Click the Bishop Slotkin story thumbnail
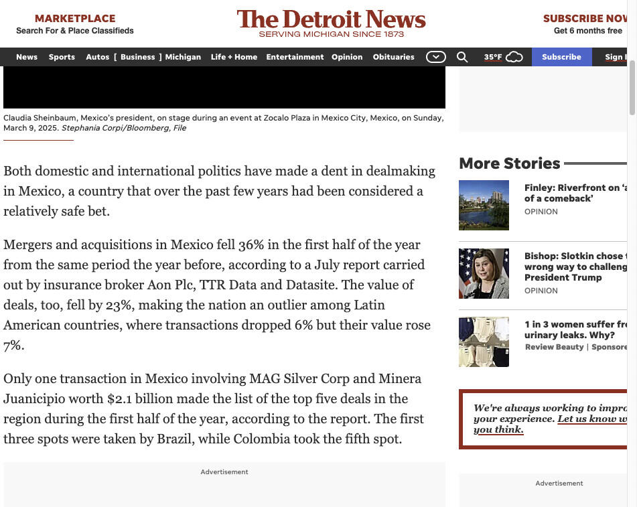Viewport: 637px width, 507px height. (484, 273)
